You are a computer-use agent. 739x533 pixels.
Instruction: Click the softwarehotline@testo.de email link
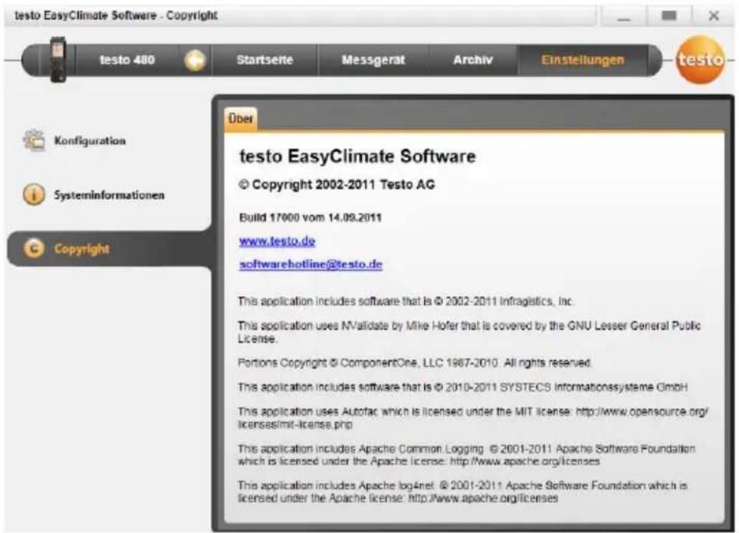(x=311, y=265)
